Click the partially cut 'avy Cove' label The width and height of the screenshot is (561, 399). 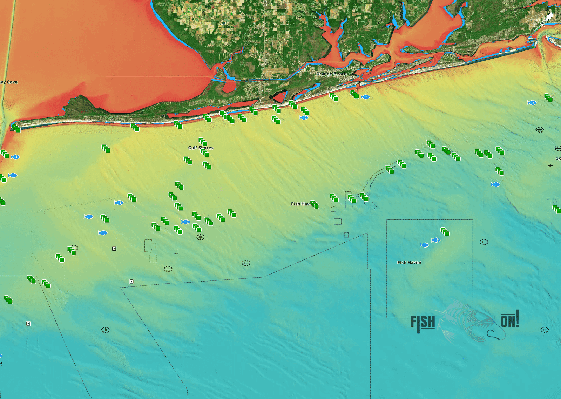pyautogui.click(x=9, y=82)
